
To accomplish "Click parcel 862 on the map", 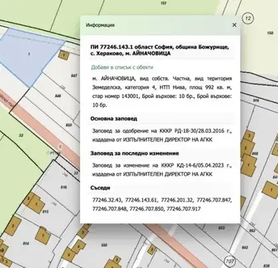I will point(252,230).
